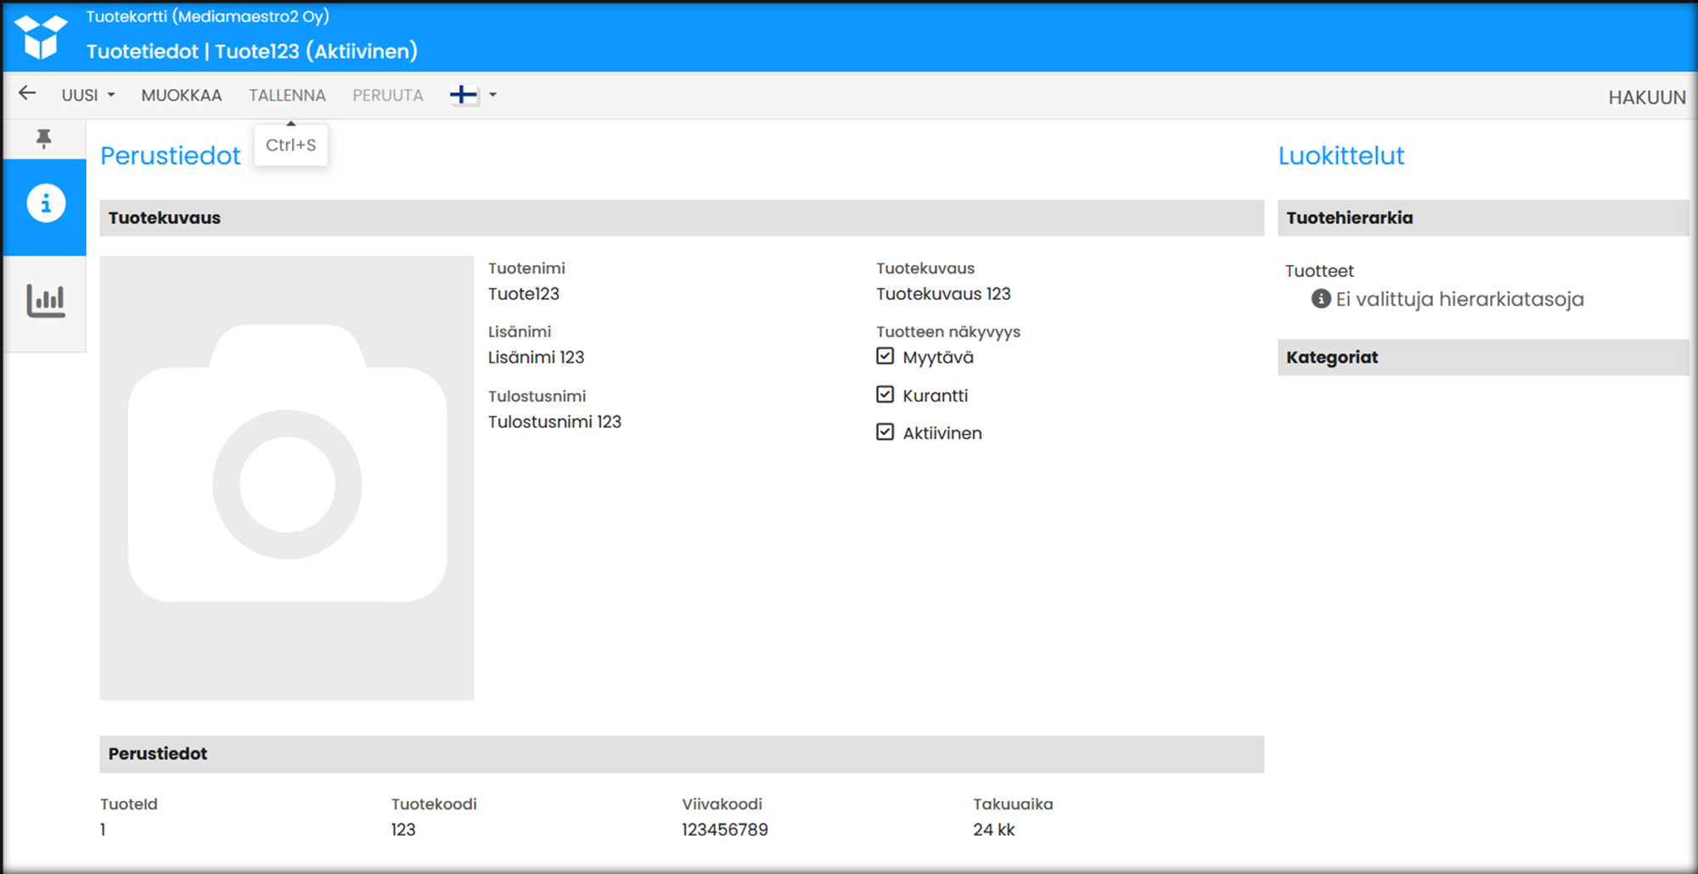1698x874 pixels.
Task: Toggle the Aktiivinen checkbox
Action: coord(886,432)
